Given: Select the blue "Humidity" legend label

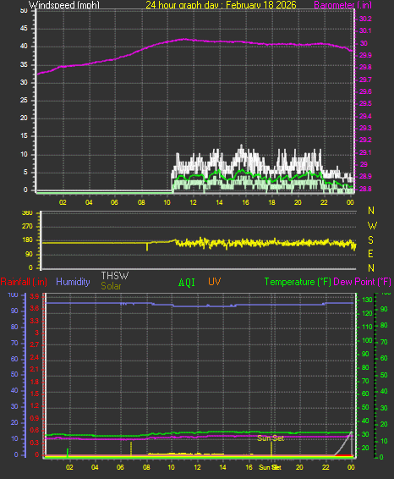Looking at the screenshot, I should [x=73, y=282].
